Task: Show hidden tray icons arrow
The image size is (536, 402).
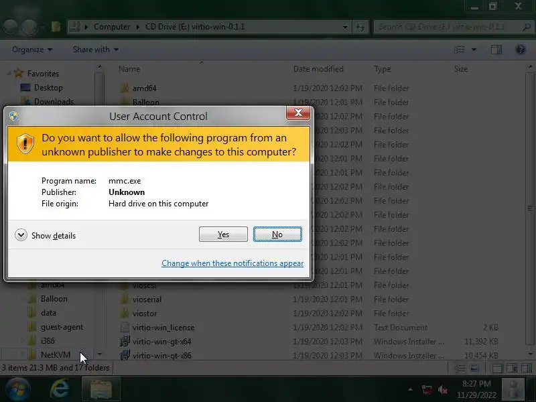Action: coord(410,389)
